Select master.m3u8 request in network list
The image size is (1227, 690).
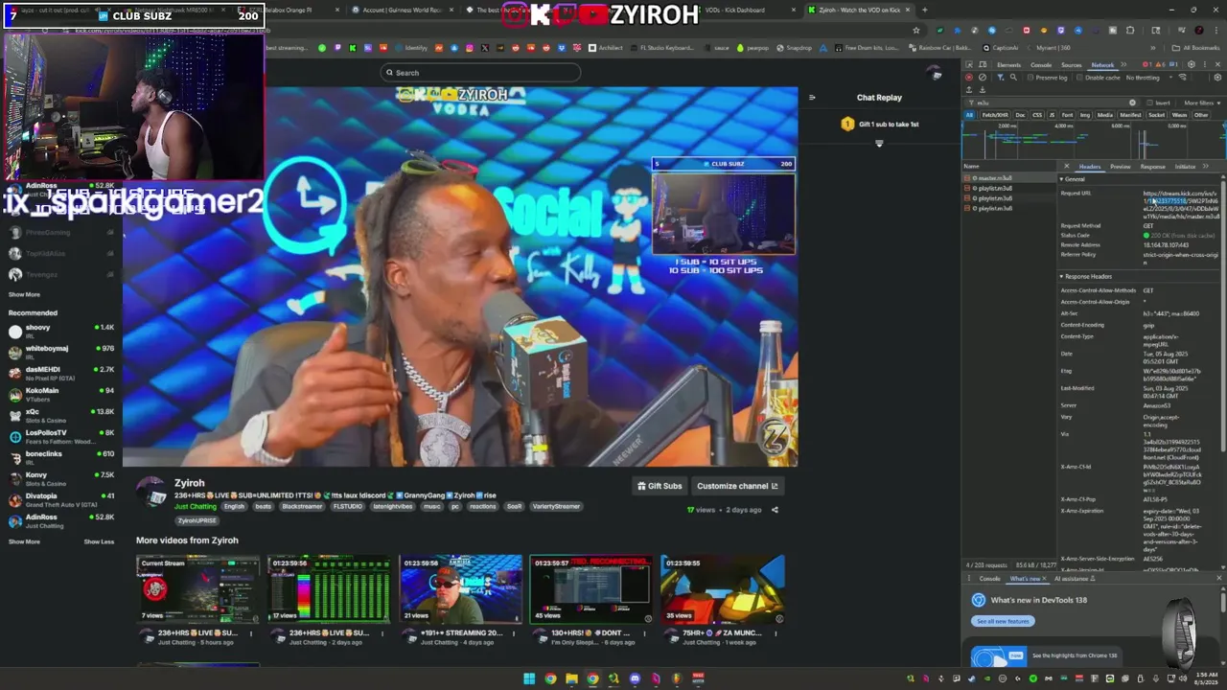(x=992, y=178)
